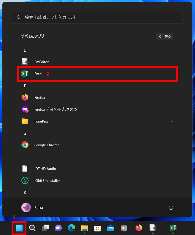The image size is (195, 235).
Task: Open the taskbar search magnifier
Action: 32,228
